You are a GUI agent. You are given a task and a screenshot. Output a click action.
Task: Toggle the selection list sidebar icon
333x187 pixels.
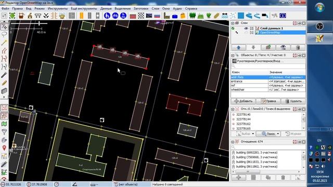coord(4,108)
